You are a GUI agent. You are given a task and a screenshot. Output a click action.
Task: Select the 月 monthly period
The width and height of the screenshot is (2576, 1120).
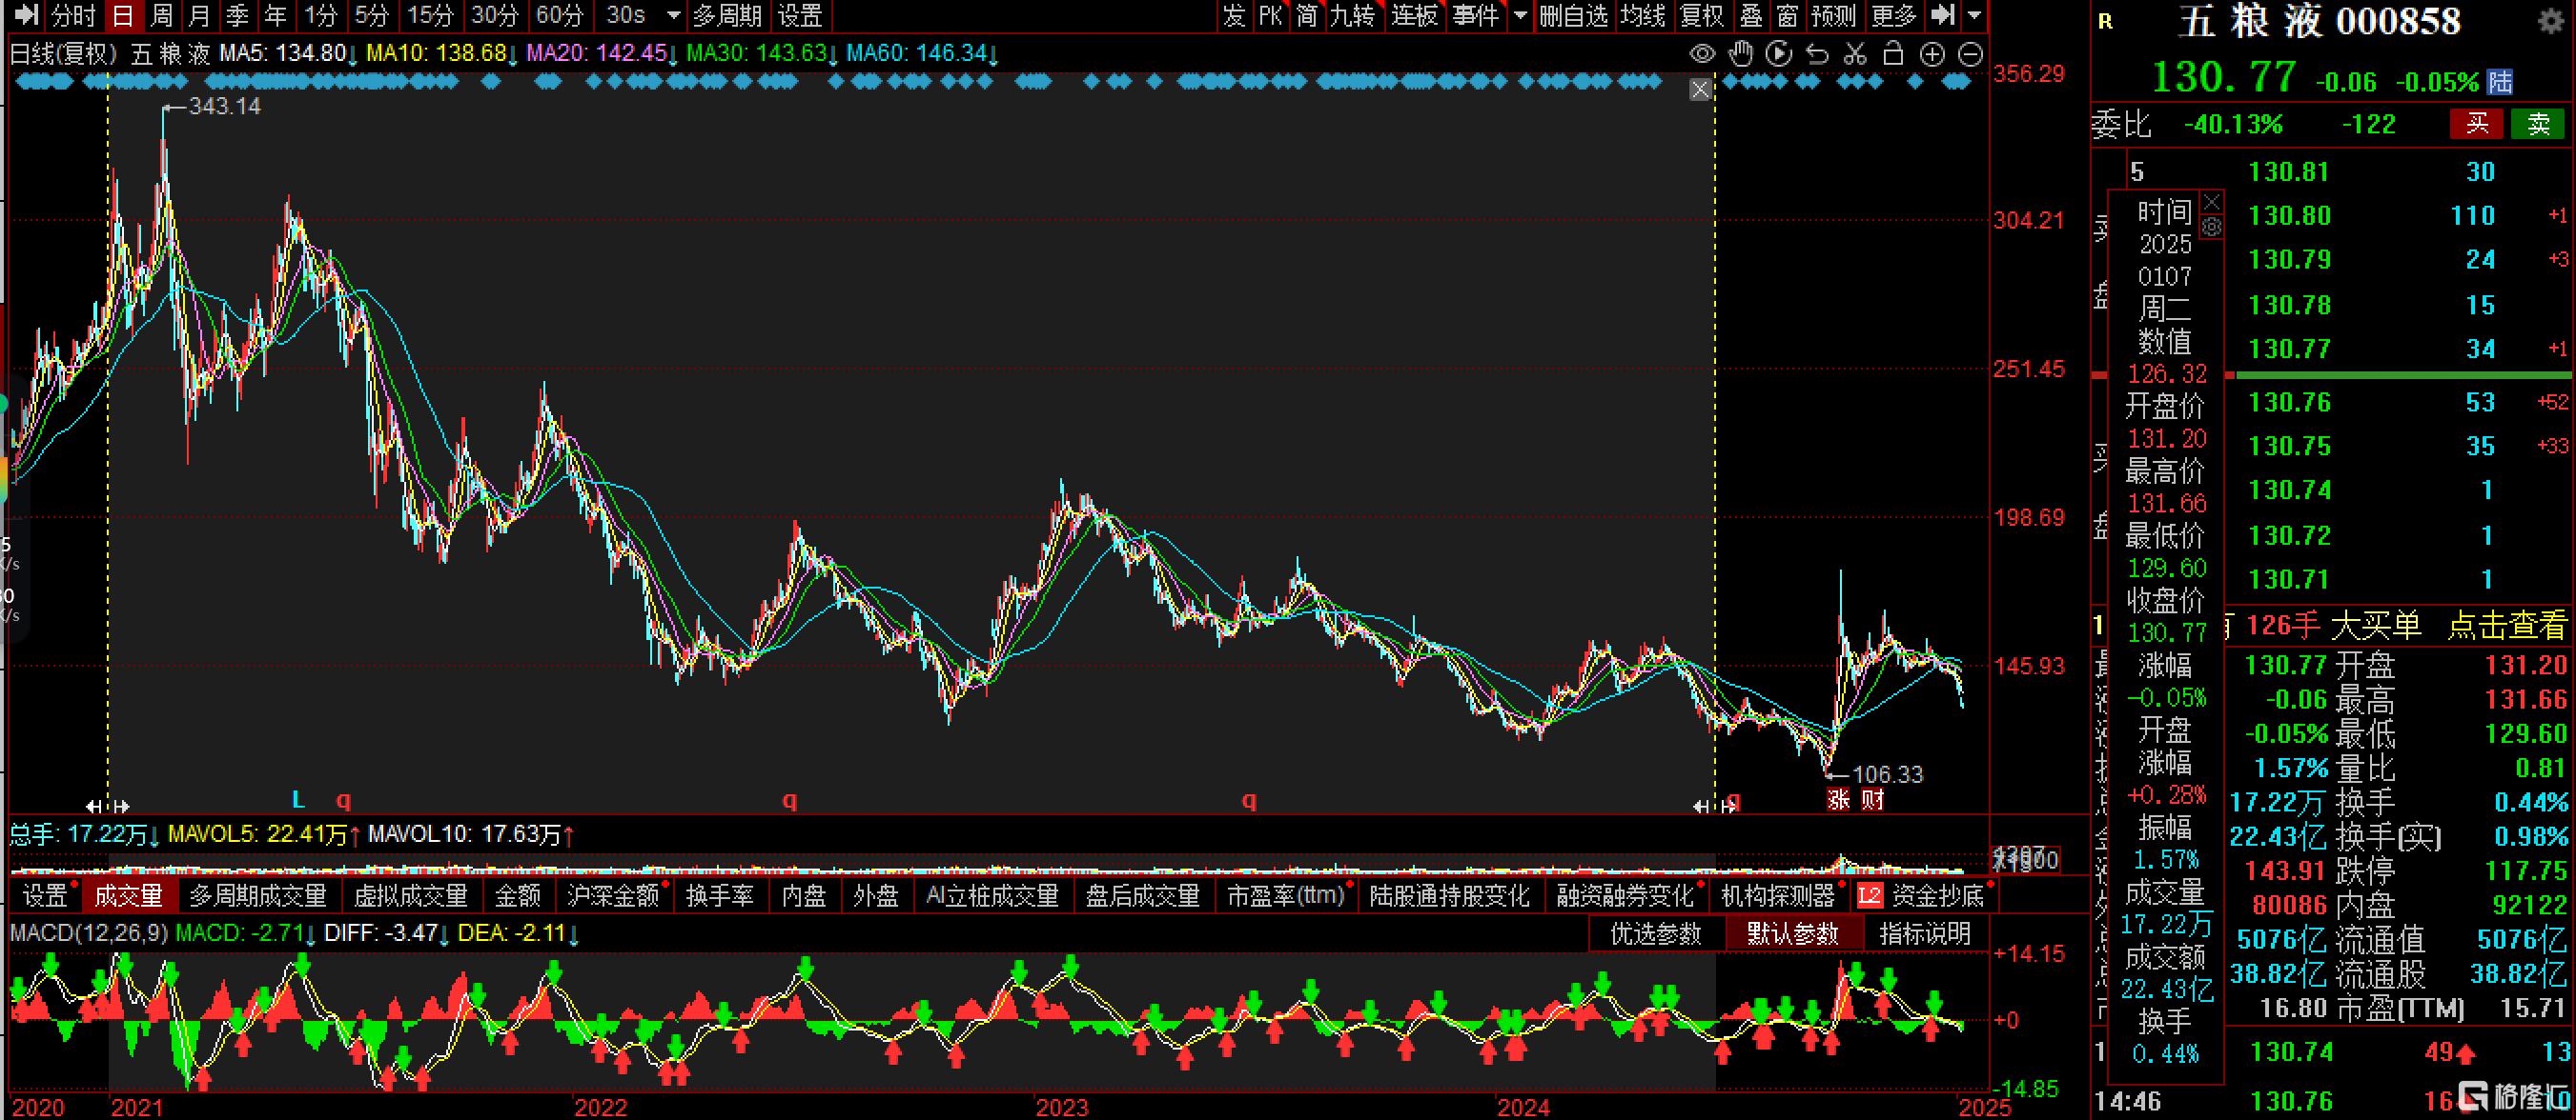click(x=199, y=15)
